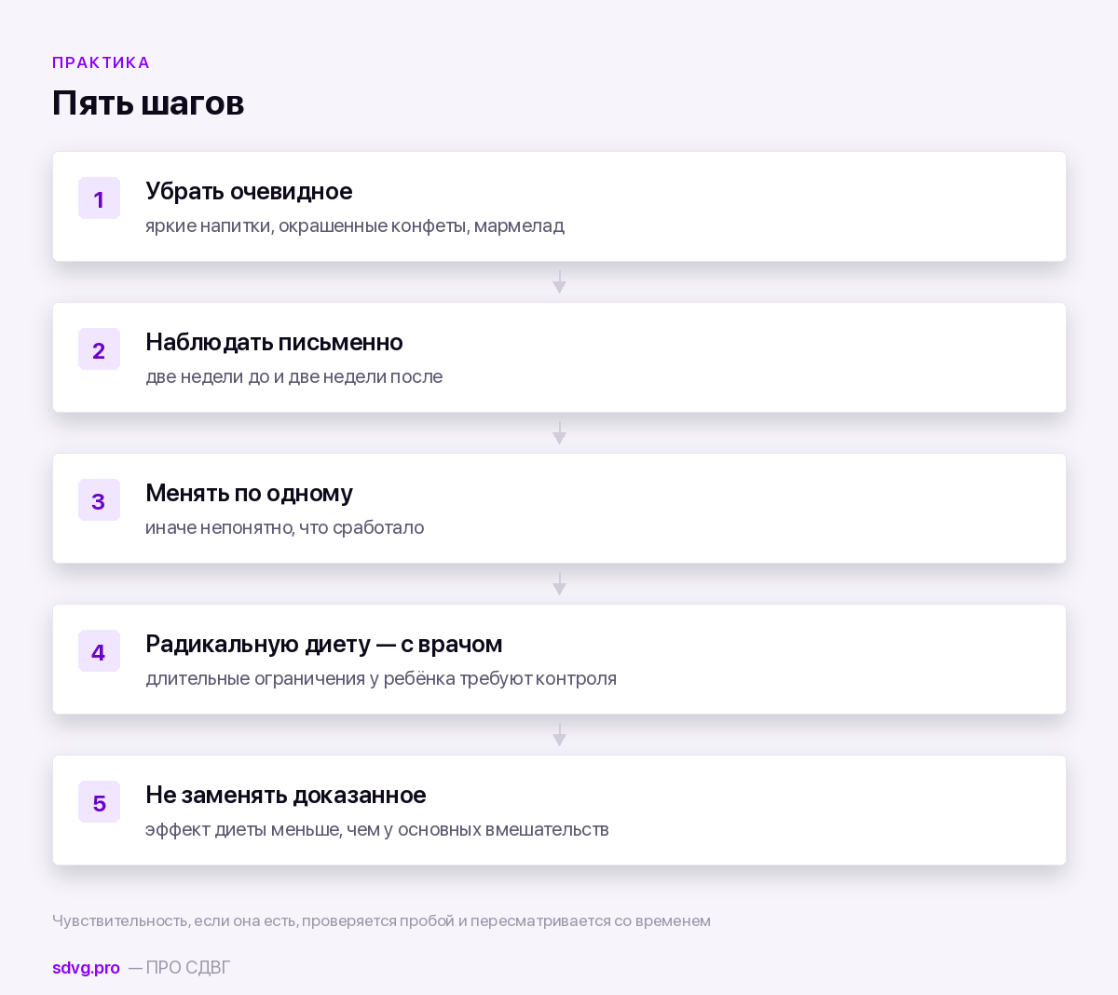Click the '— ПРО СДВГ' footer text
Viewport: 1118px width, 995px height.
click(x=179, y=968)
